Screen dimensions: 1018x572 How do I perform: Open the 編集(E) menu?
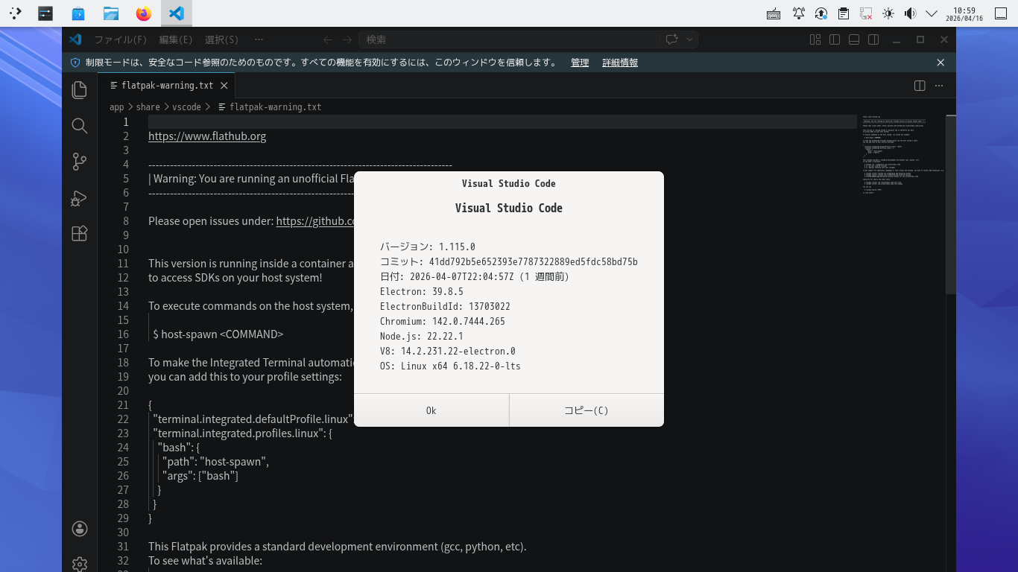pos(176,39)
